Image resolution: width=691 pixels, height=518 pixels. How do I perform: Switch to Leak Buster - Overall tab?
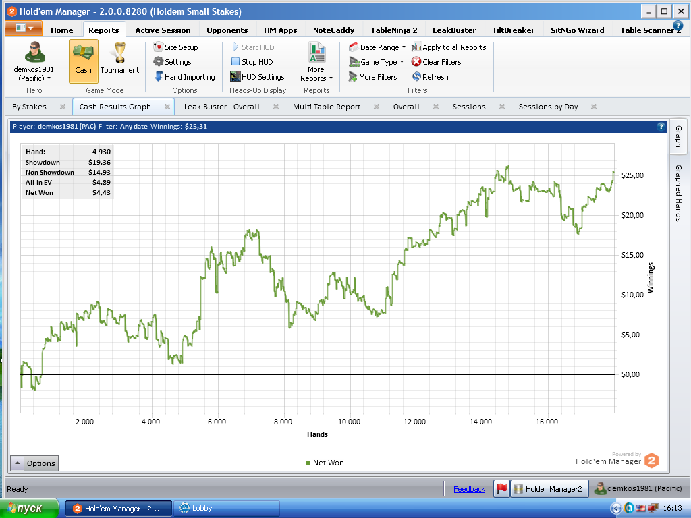pos(221,107)
